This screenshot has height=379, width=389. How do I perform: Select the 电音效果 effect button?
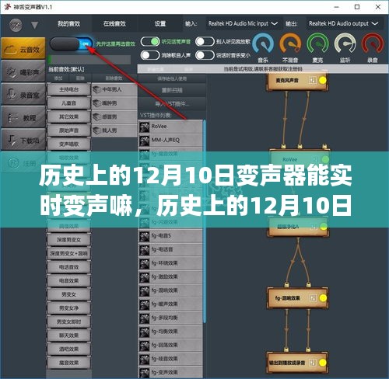[x=68, y=280]
